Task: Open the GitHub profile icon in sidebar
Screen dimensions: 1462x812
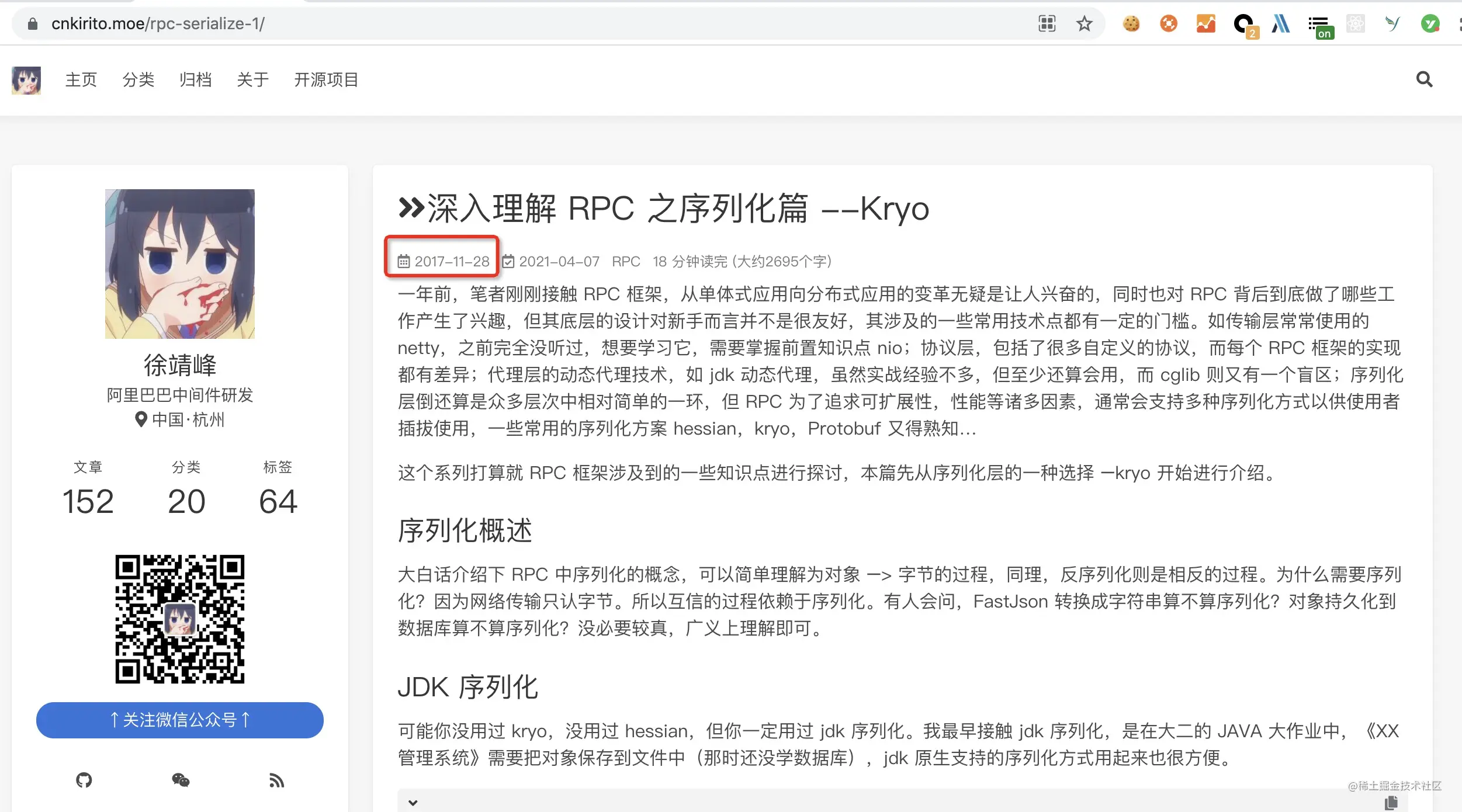Action: point(84,780)
